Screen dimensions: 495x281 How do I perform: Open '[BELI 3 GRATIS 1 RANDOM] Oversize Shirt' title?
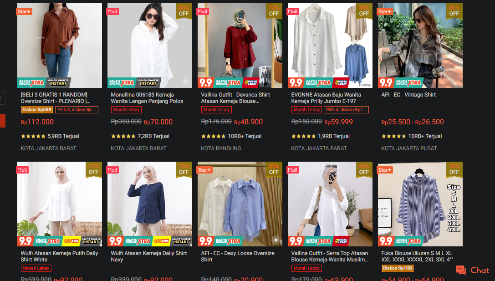click(56, 98)
